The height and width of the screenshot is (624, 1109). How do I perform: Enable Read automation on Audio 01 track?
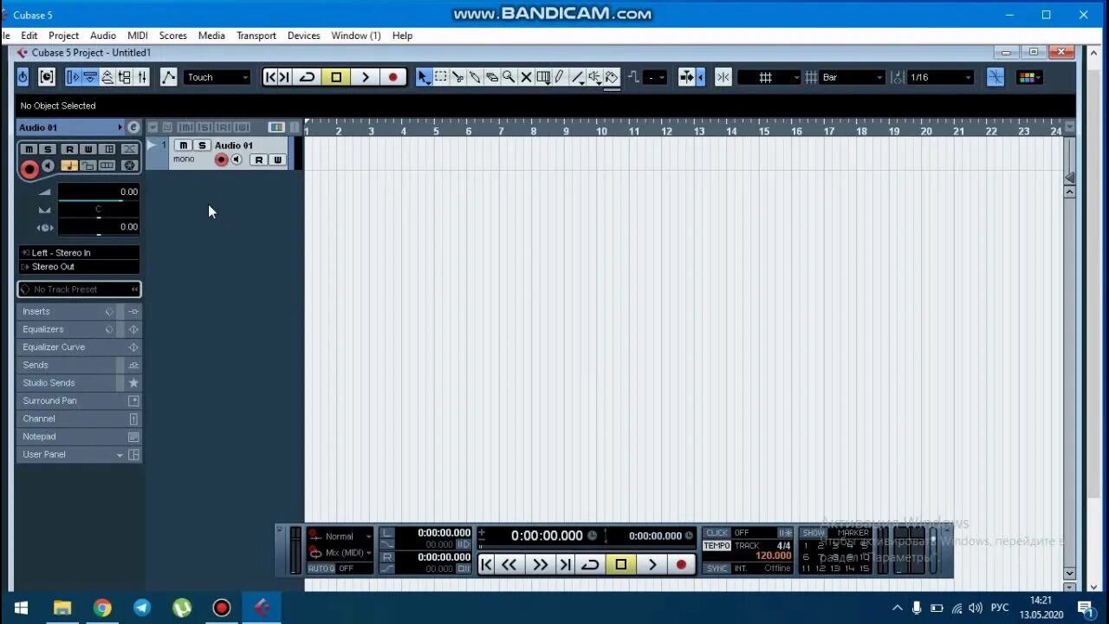(258, 159)
